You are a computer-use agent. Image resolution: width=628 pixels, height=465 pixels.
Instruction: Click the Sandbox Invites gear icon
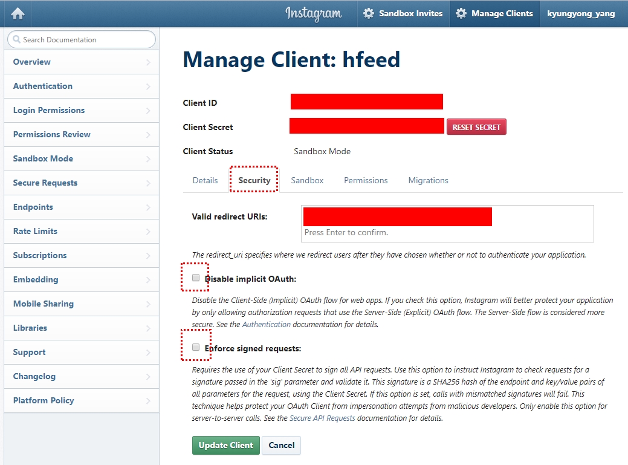369,13
